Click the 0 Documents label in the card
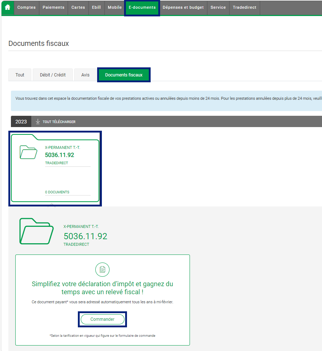Viewport: 322px width, 351px height. (x=57, y=192)
